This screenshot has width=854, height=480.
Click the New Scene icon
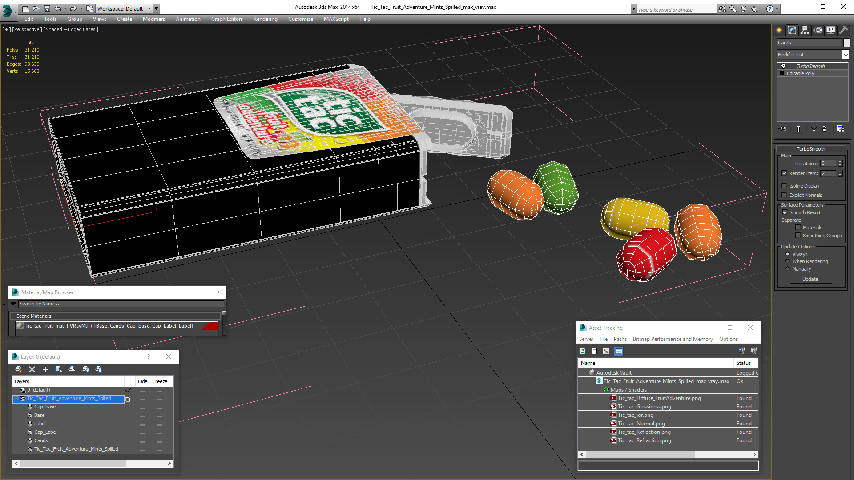click(x=26, y=8)
